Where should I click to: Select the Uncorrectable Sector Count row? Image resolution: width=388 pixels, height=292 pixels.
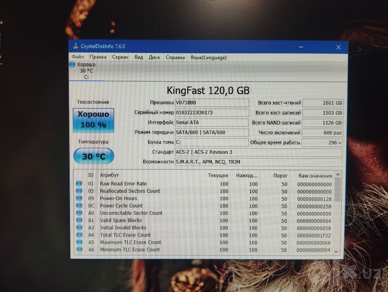pyautogui.click(x=204, y=213)
